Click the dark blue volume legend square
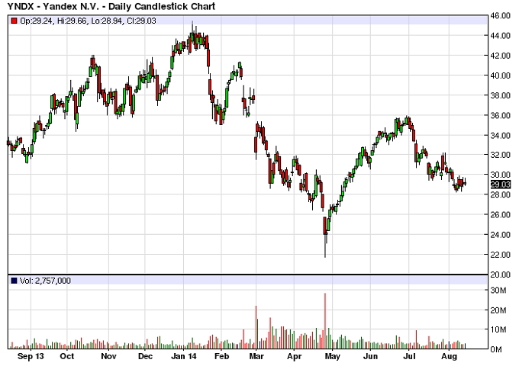The height and width of the screenshot is (379, 519). (x=14, y=281)
